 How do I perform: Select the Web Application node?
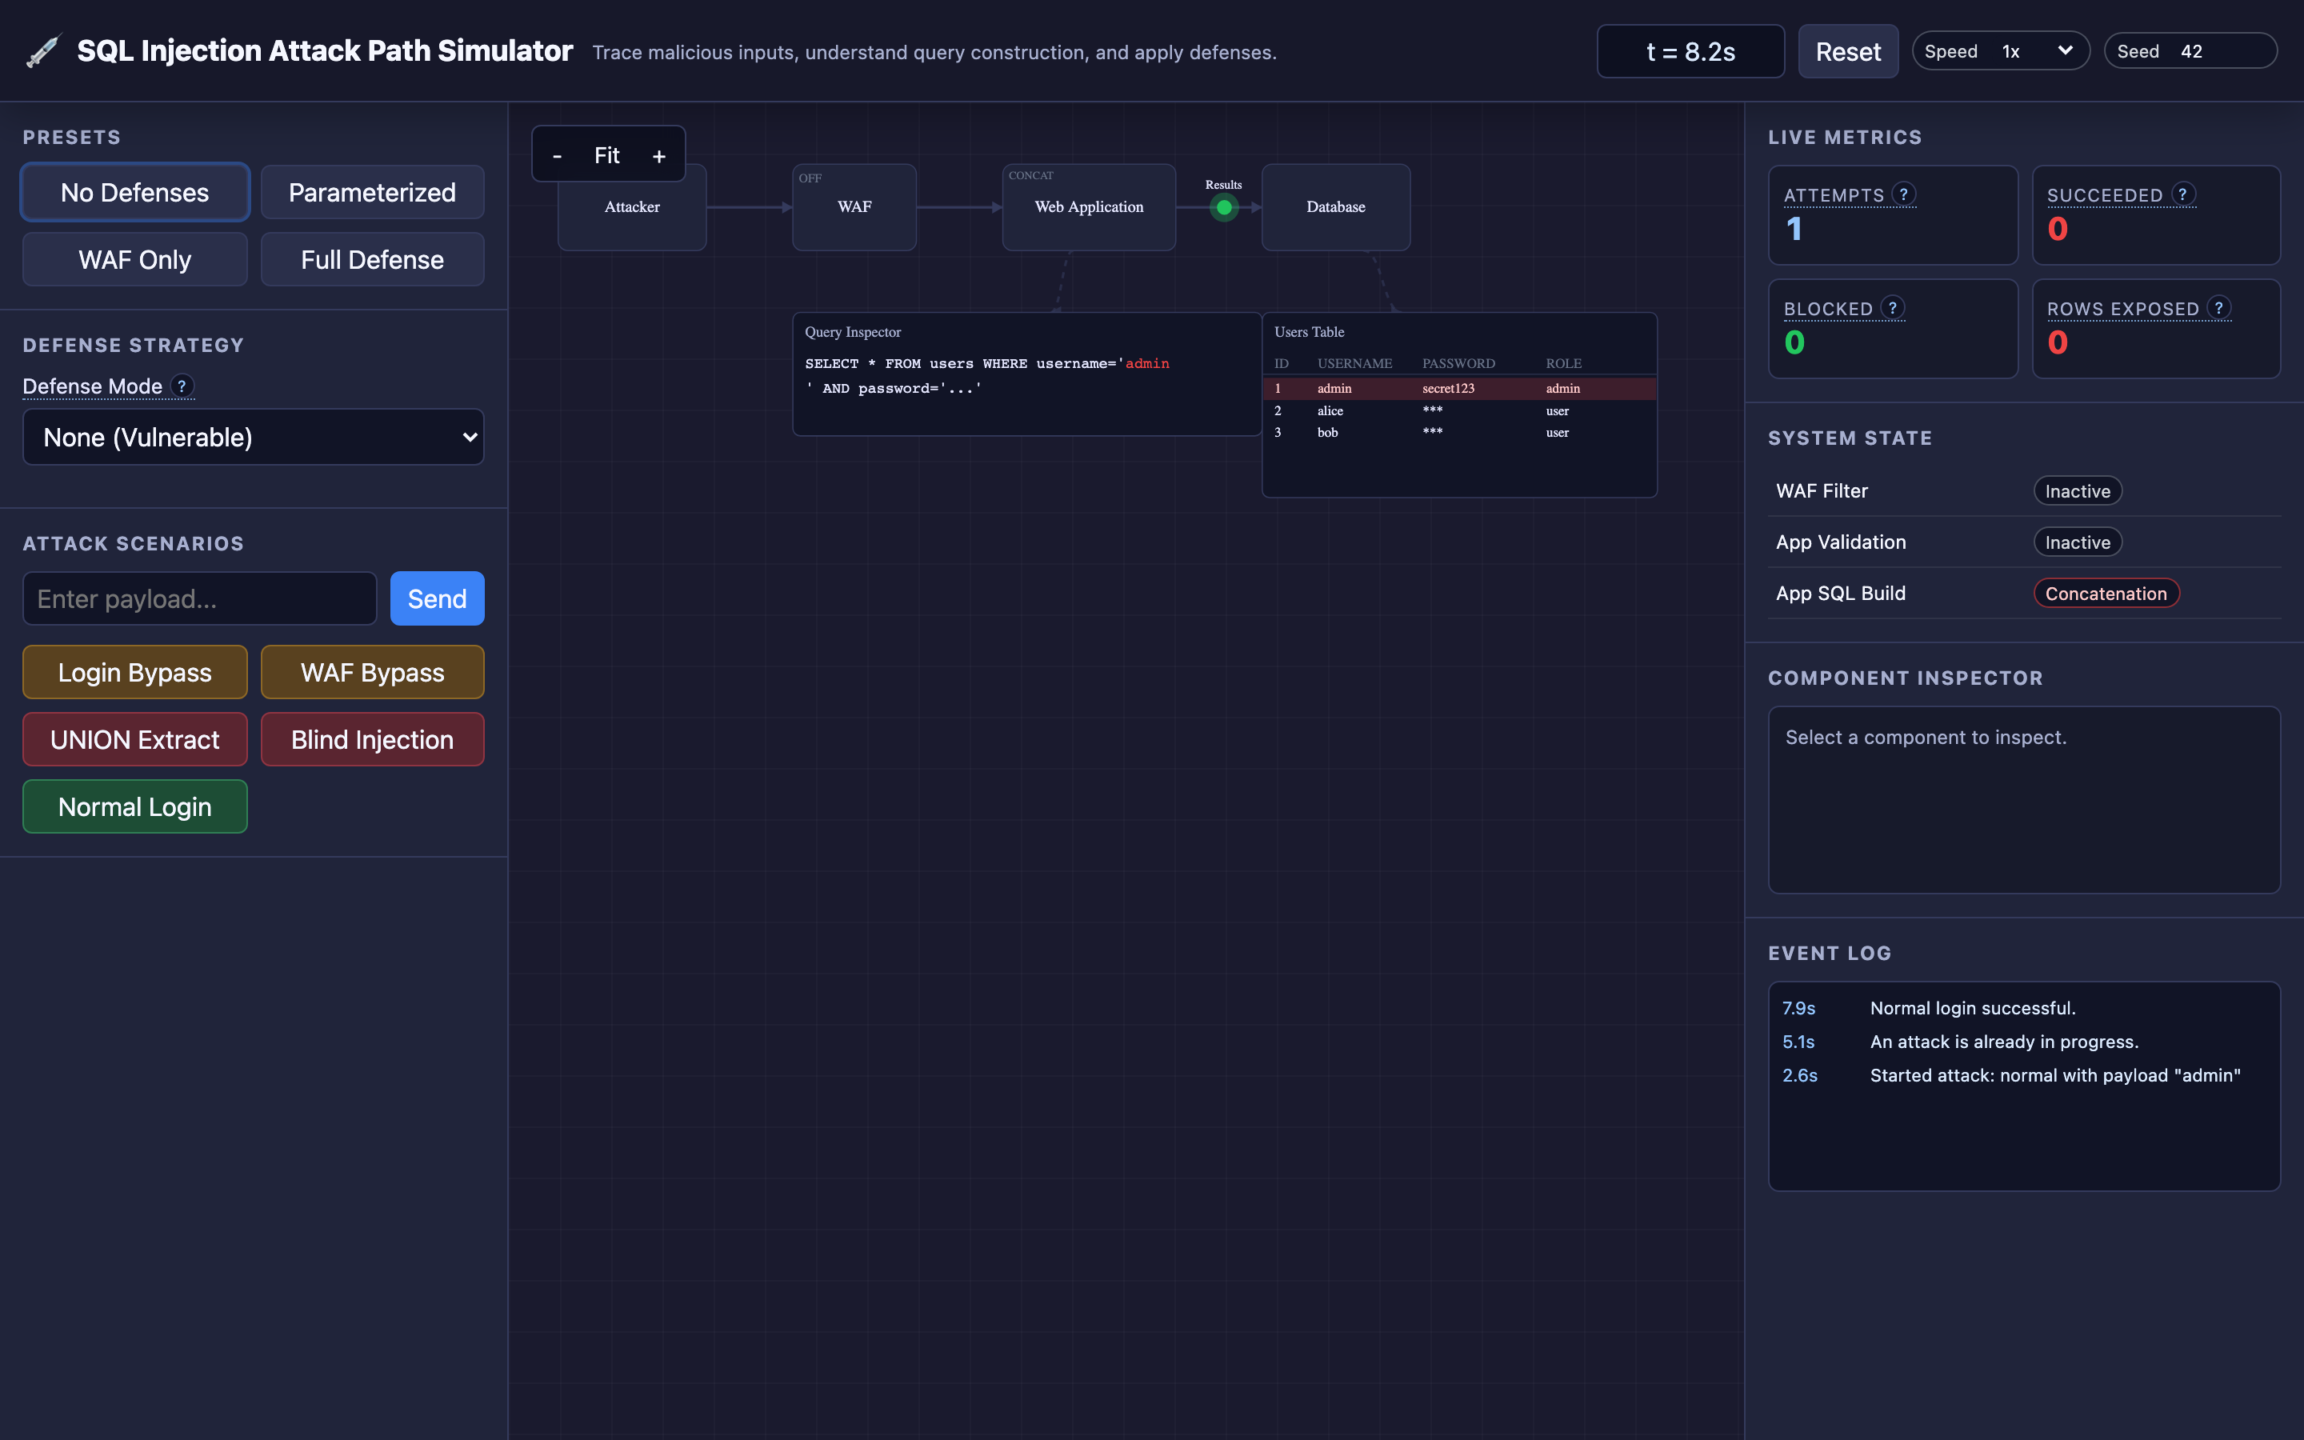(1088, 206)
